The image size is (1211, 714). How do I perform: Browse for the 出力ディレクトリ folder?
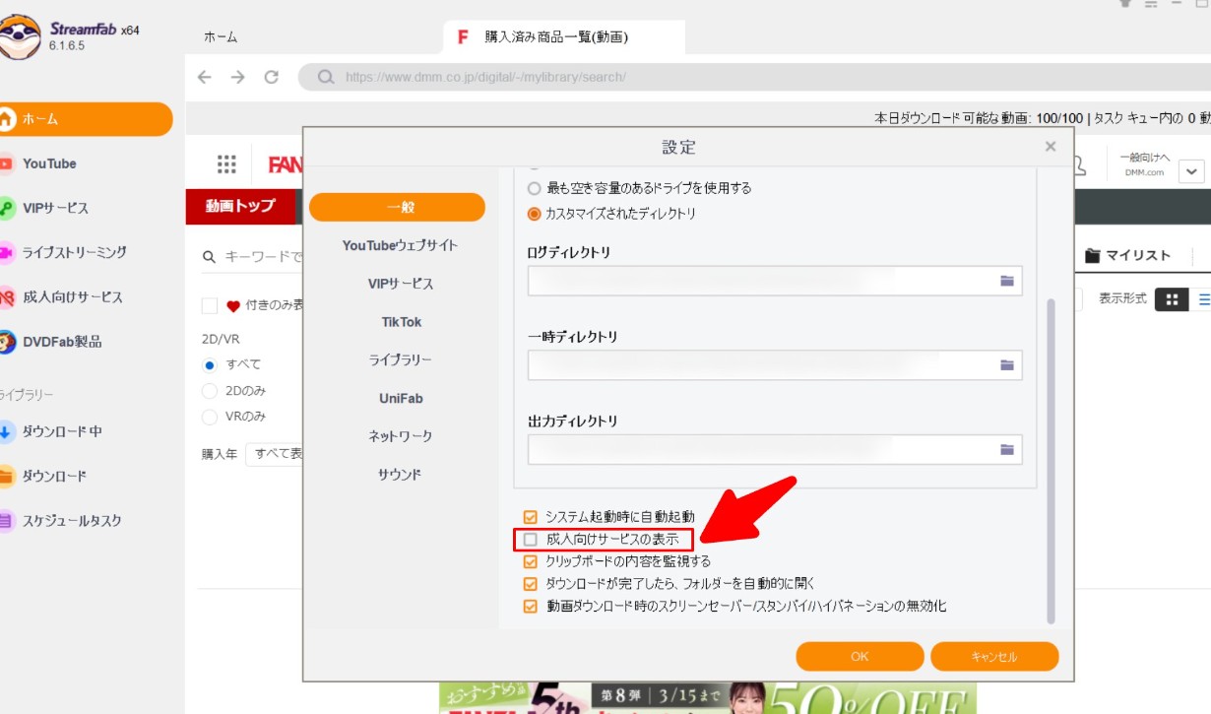(x=1007, y=449)
